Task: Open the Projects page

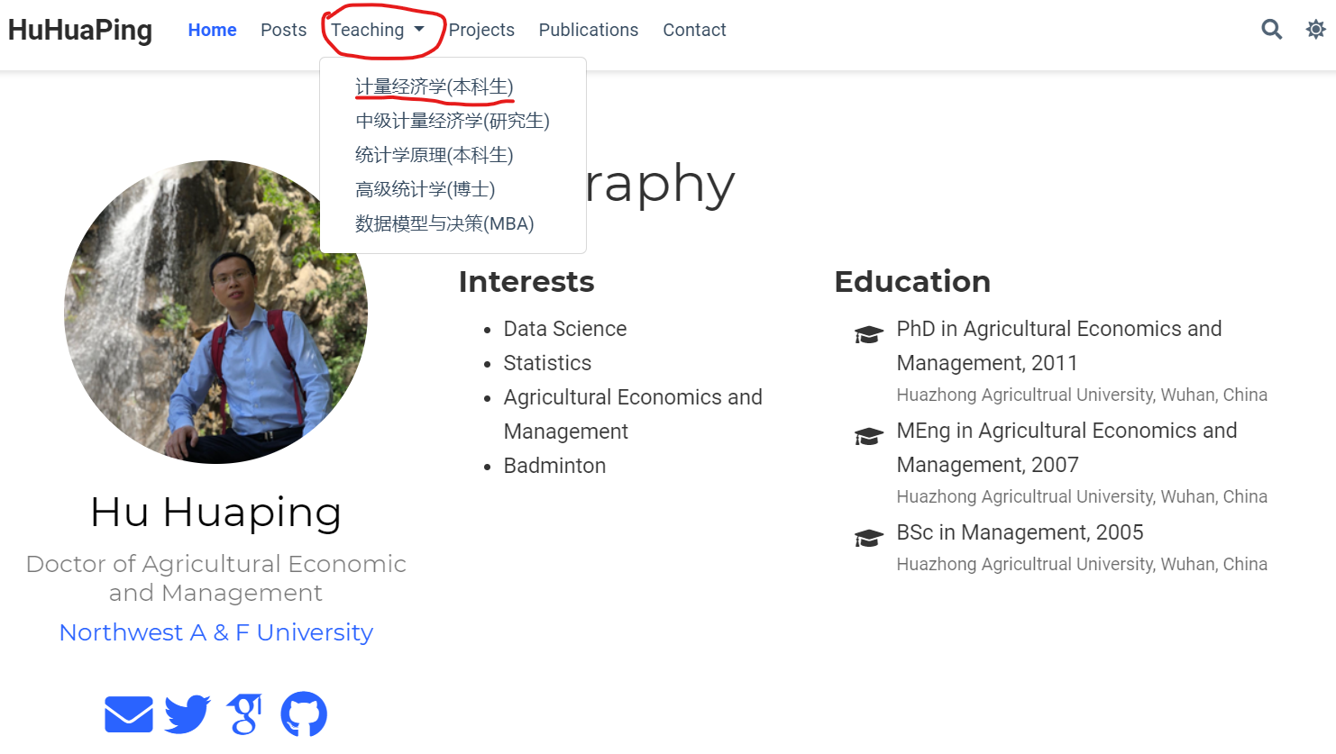Action: tap(481, 30)
